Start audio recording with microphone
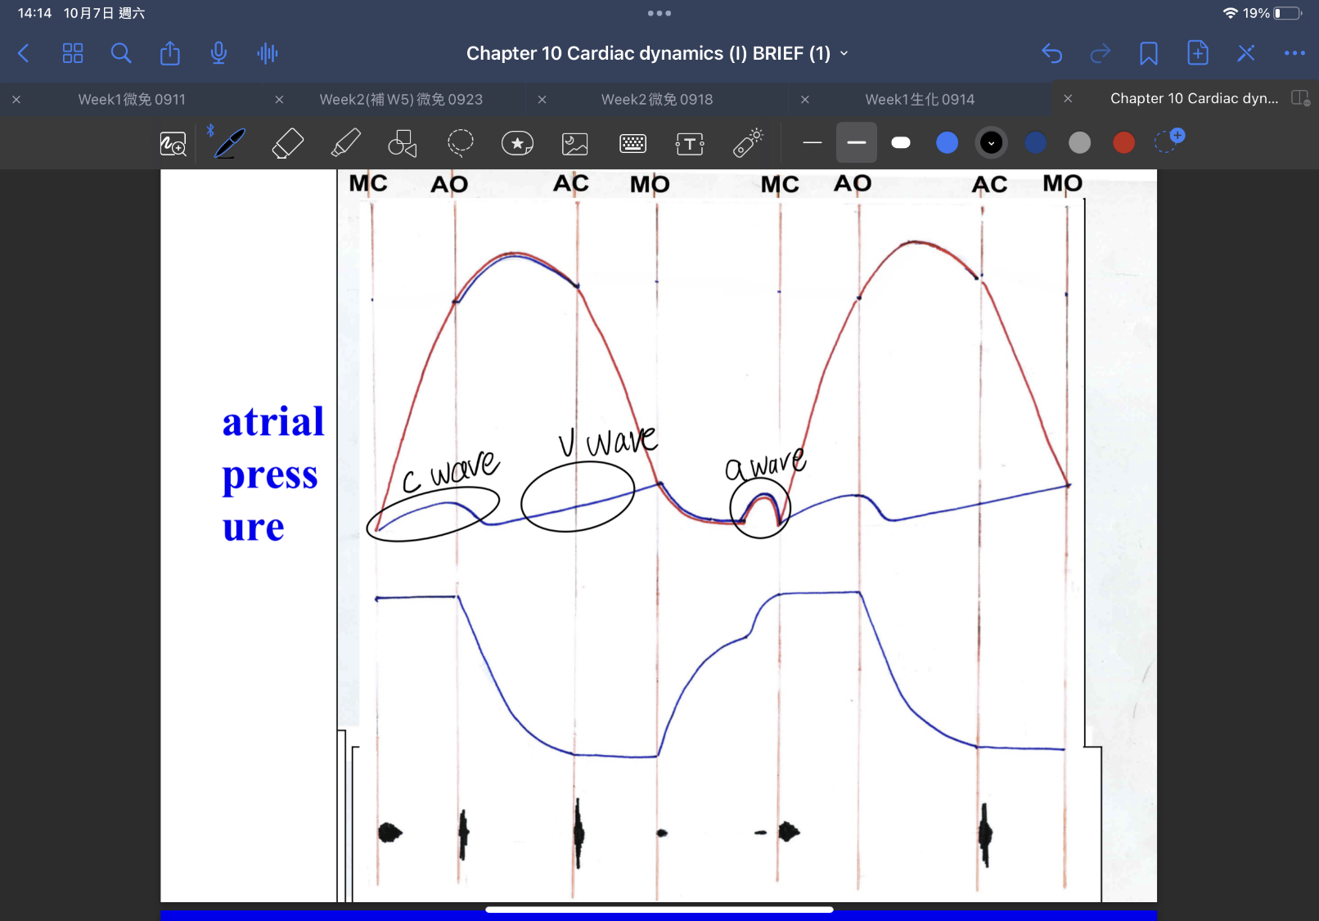This screenshot has height=921, width=1319. coord(218,54)
